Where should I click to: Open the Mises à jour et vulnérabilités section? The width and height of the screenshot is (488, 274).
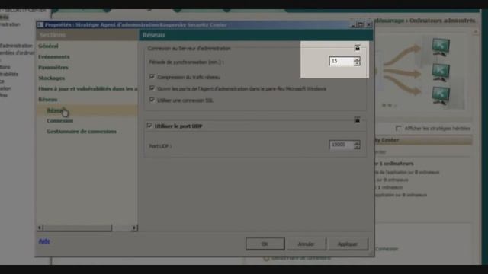[88, 89]
